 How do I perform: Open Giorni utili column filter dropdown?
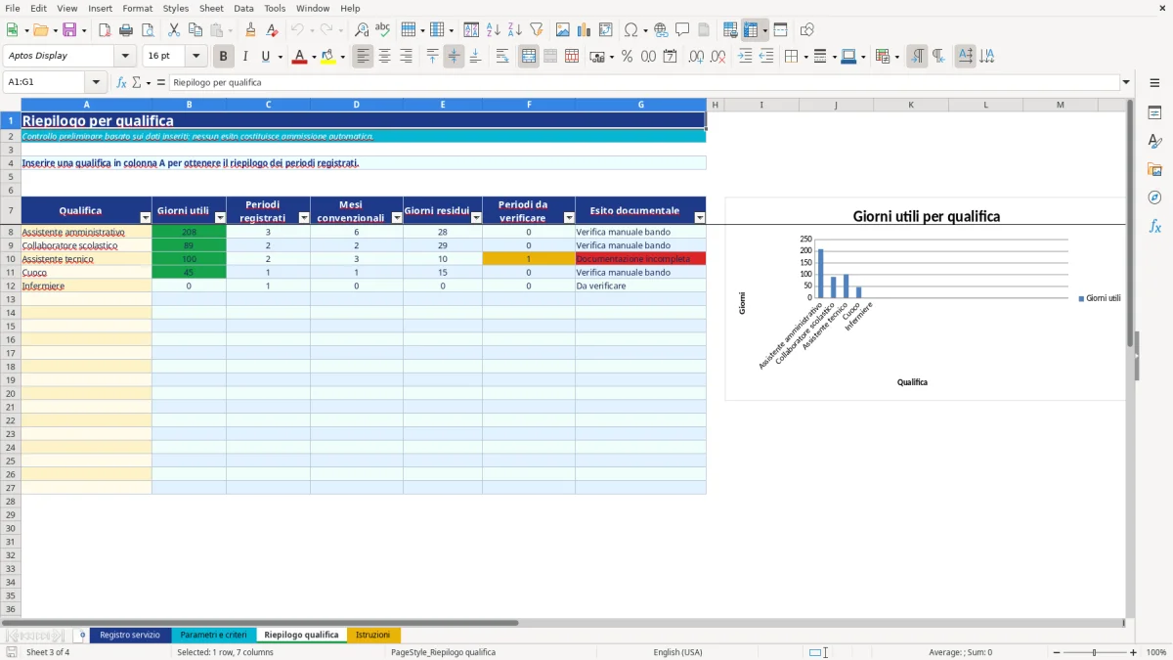[220, 218]
